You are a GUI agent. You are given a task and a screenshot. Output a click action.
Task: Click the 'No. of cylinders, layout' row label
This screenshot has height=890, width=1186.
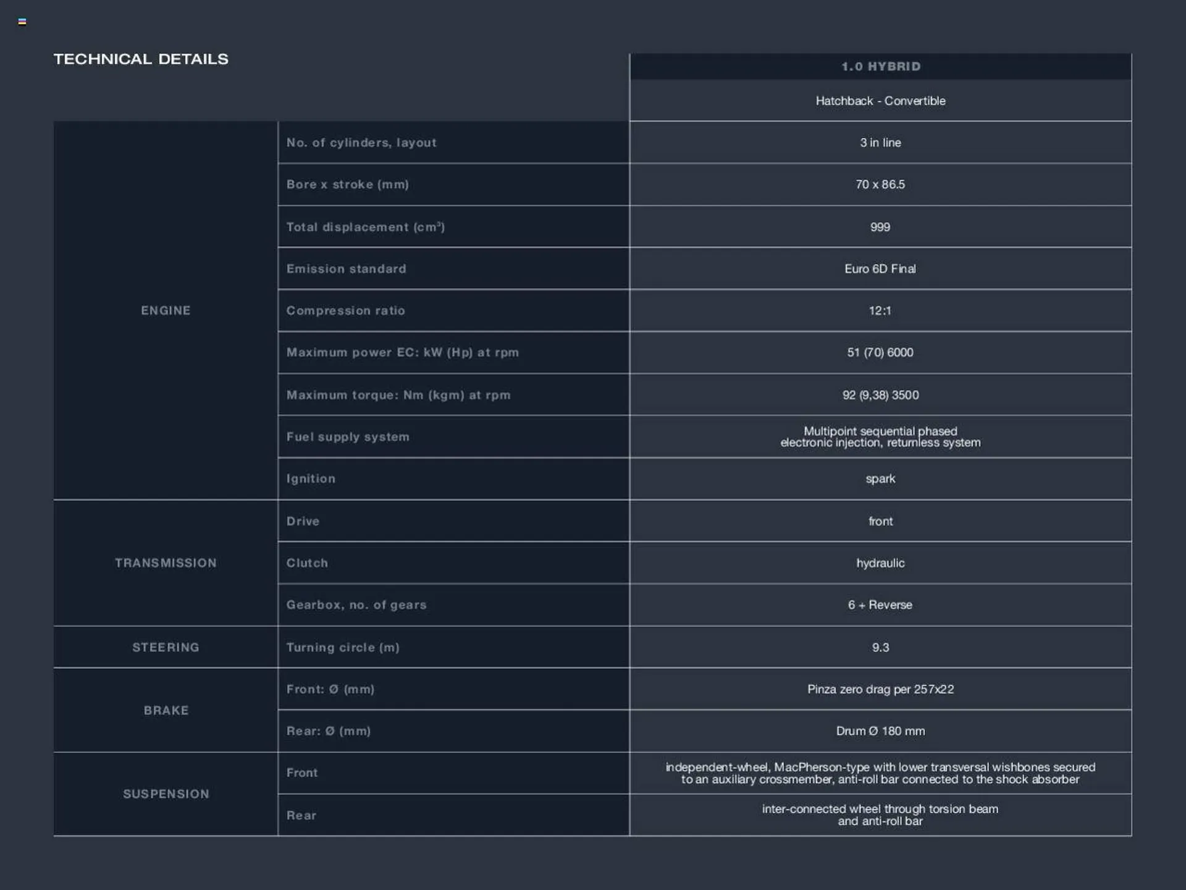tap(361, 143)
